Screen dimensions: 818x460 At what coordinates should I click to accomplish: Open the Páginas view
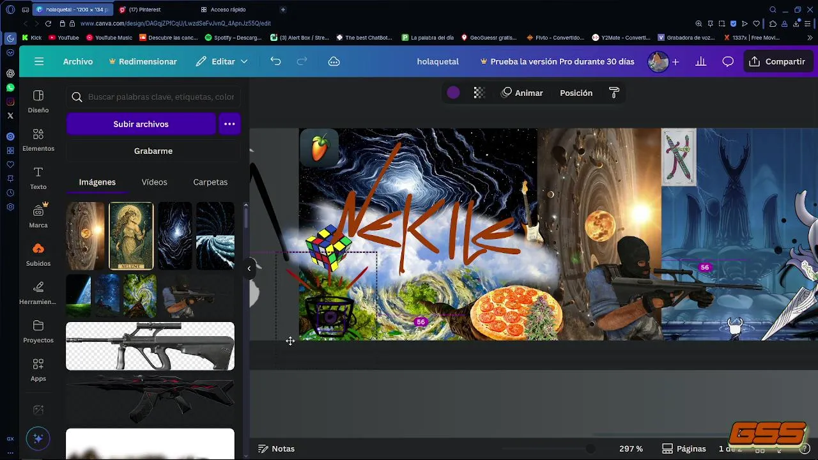(x=684, y=448)
